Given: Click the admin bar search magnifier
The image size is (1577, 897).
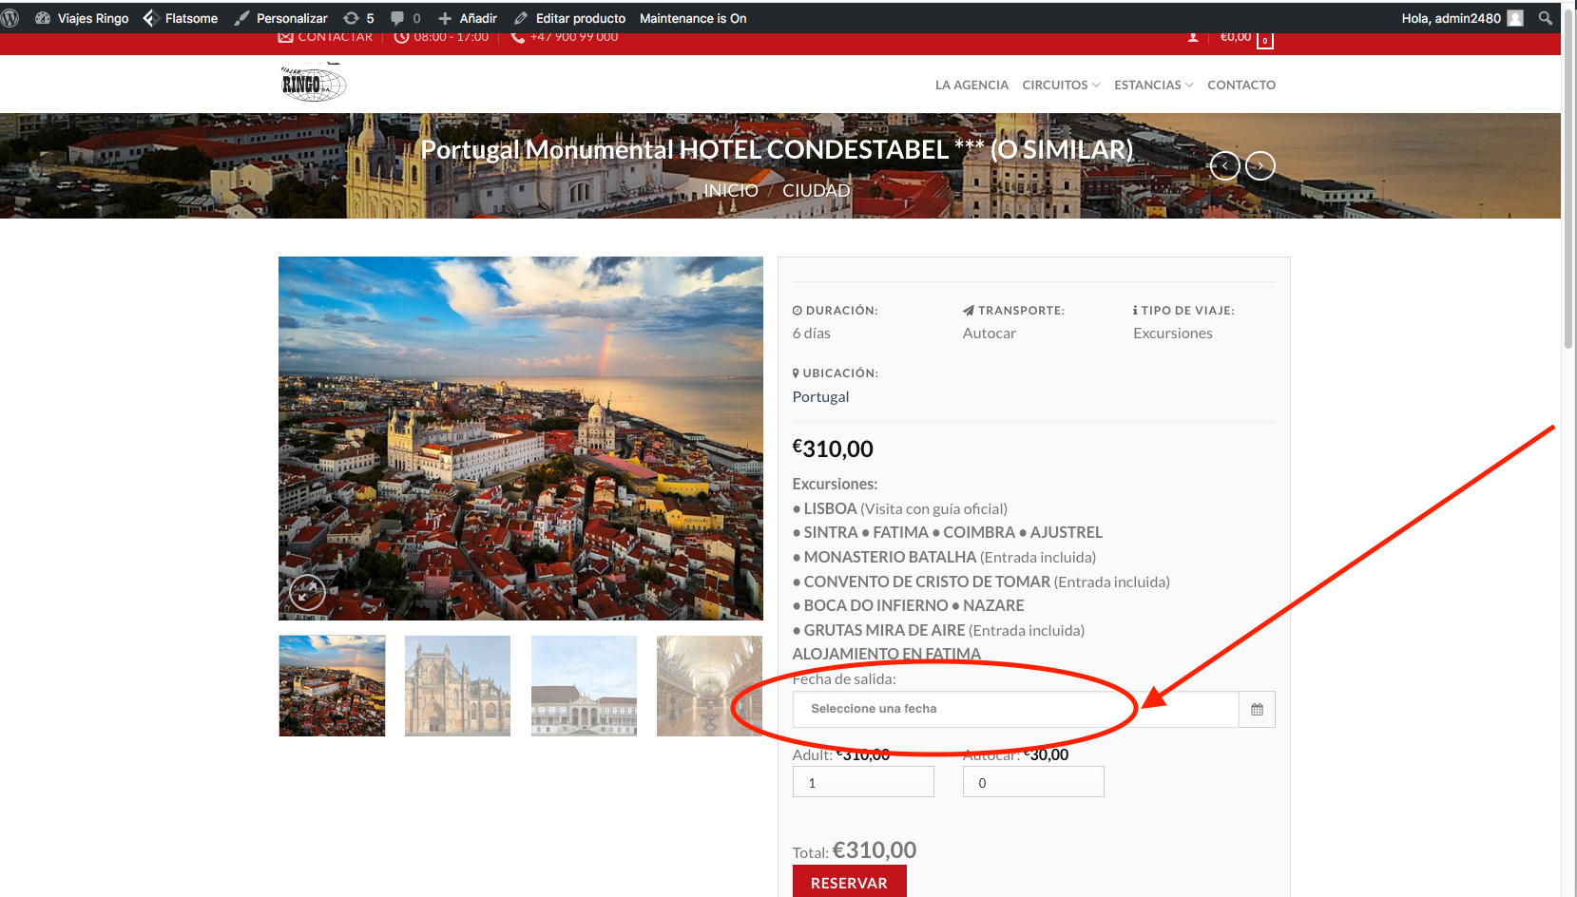Looking at the screenshot, I should coord(1546,18).
